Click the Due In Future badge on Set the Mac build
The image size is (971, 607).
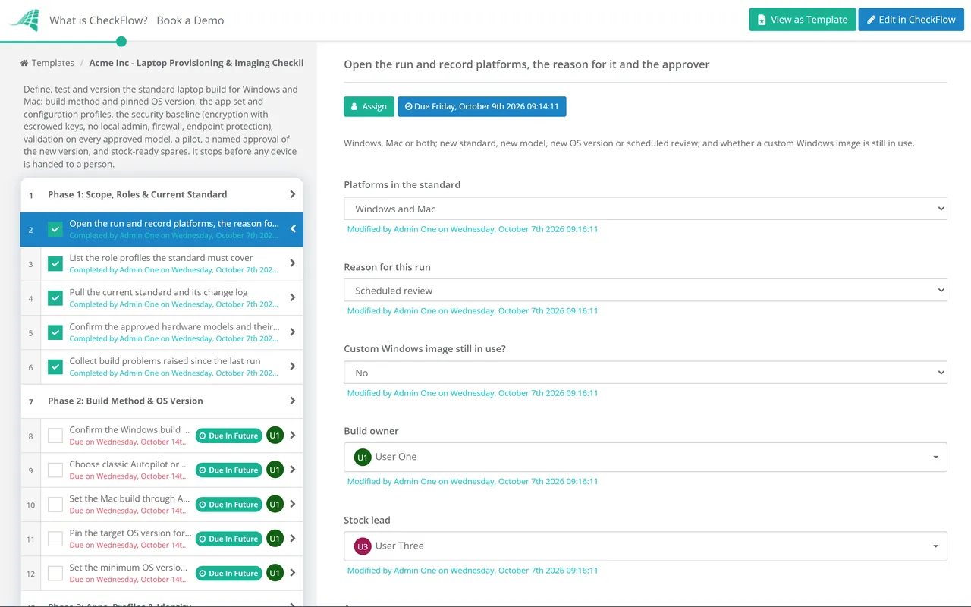pos(228,505)
